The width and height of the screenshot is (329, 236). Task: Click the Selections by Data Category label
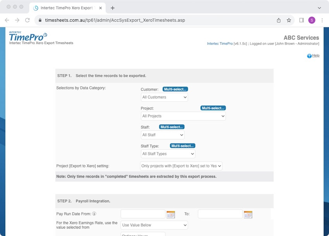pyautogui.click(x=81, y=88)
